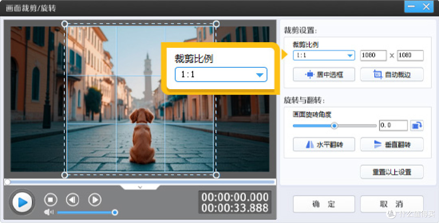Step to the next frame
The height and width of the screenshot is (223, 439).
tap(95, 199)
